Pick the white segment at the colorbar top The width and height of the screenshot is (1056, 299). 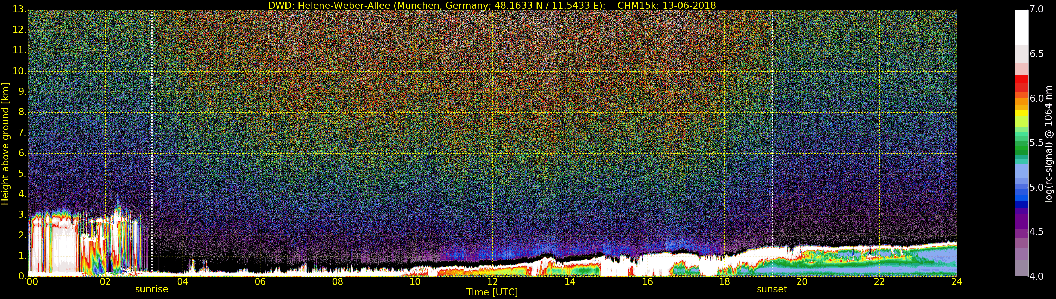1021,27
